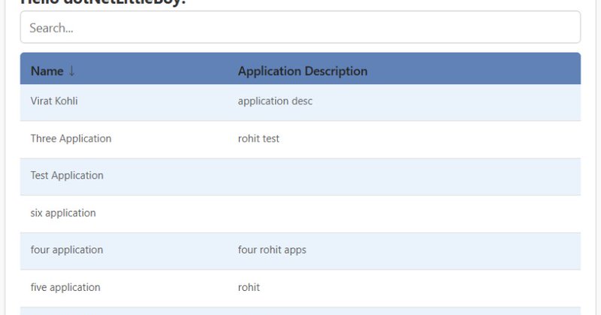Click the Search input field

pyautogui.click(x=300, y=27)
